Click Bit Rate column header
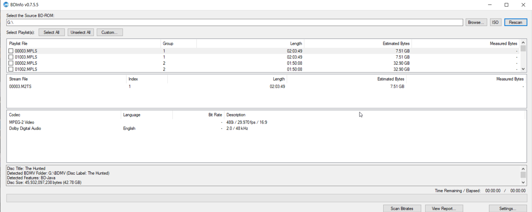This screenshot has height=212, width=532. pyautogui.click(x=198, y=115)
